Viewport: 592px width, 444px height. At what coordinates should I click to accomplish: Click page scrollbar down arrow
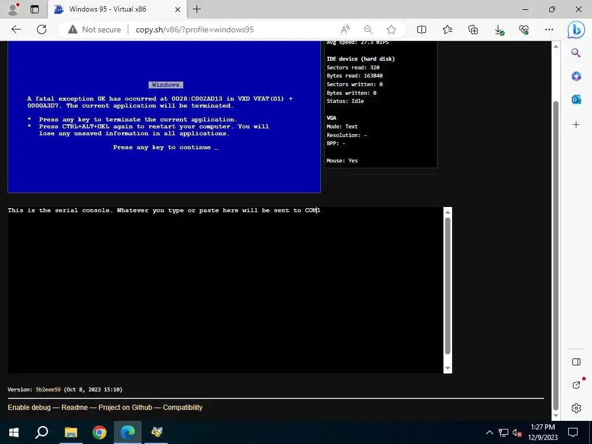556,416
